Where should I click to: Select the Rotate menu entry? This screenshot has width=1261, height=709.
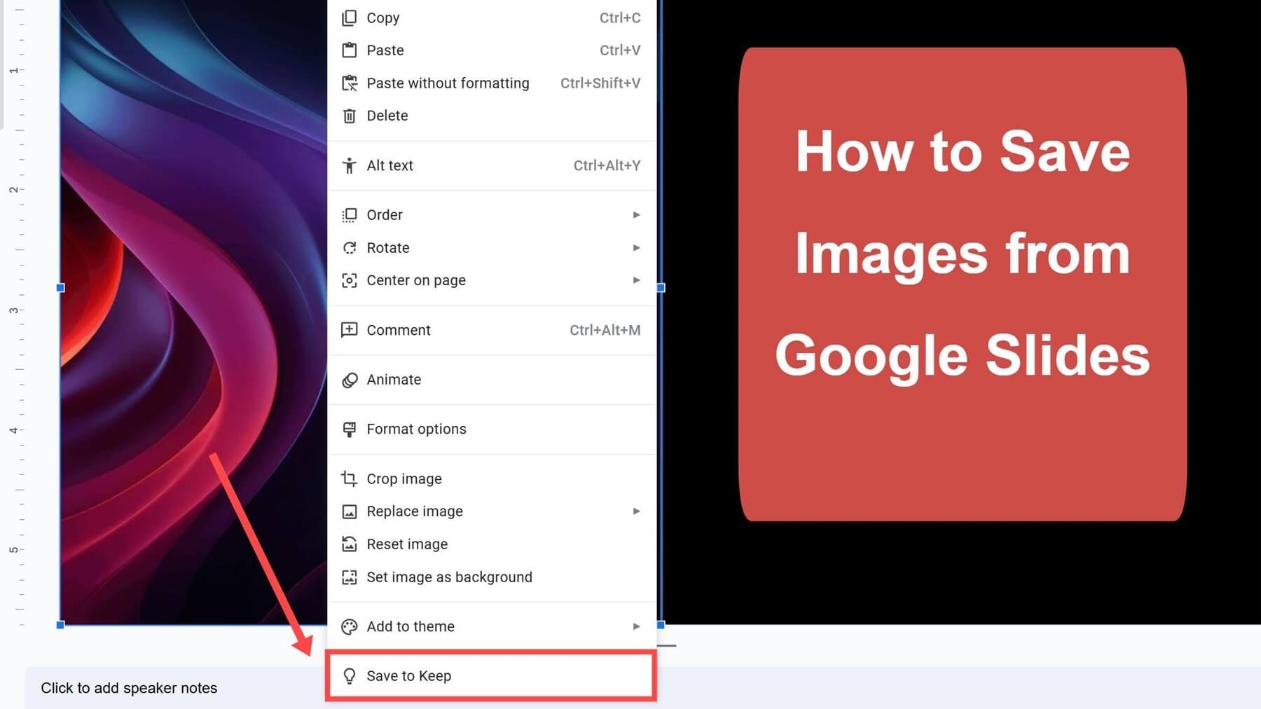(492, 247)
